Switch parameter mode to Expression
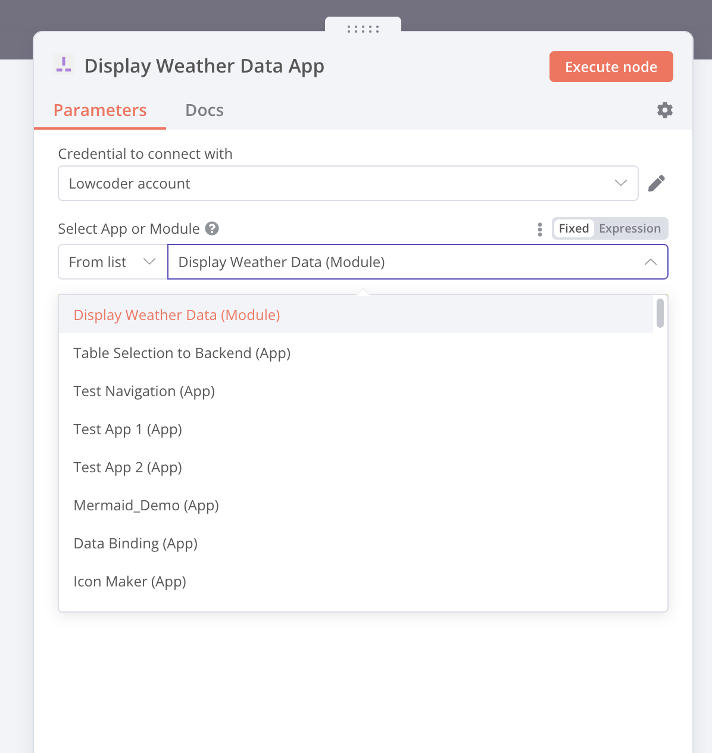This screenshot has width=712, height=753. tap(629, 228)
